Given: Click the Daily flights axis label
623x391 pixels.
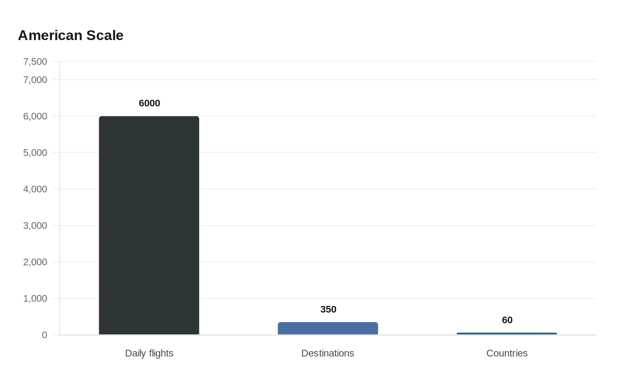Looking at the screenshot, I should point(149,353).
